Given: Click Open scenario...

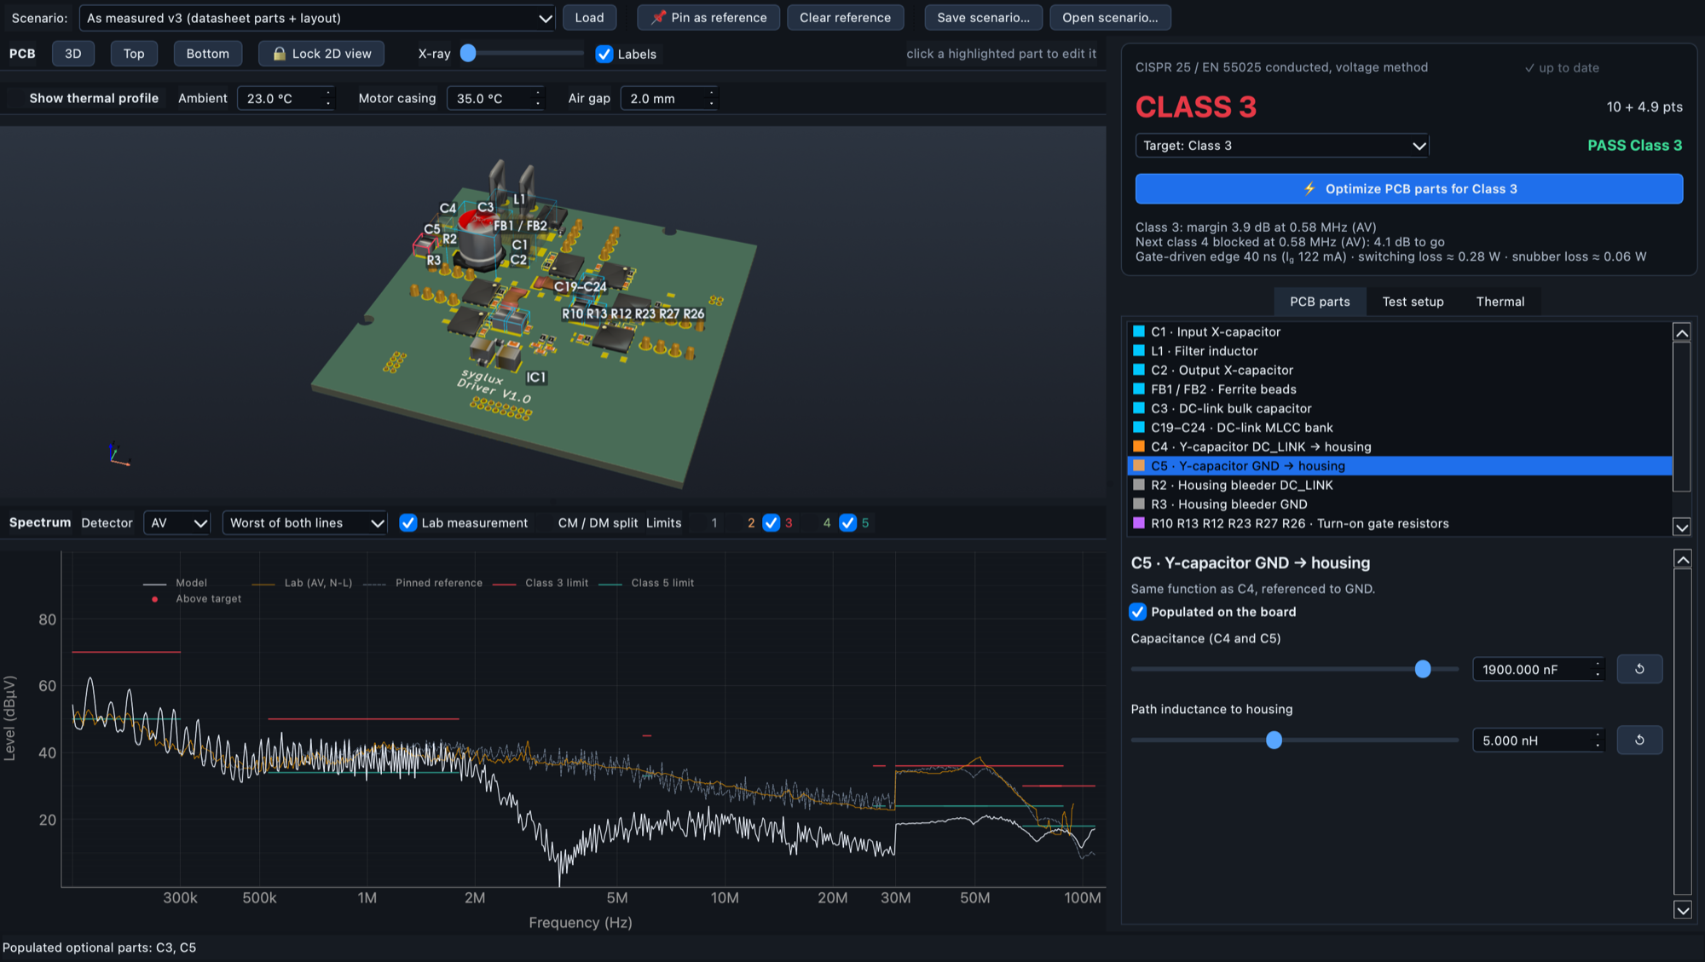Looking at the screenshot, I should coord(1110,17).
